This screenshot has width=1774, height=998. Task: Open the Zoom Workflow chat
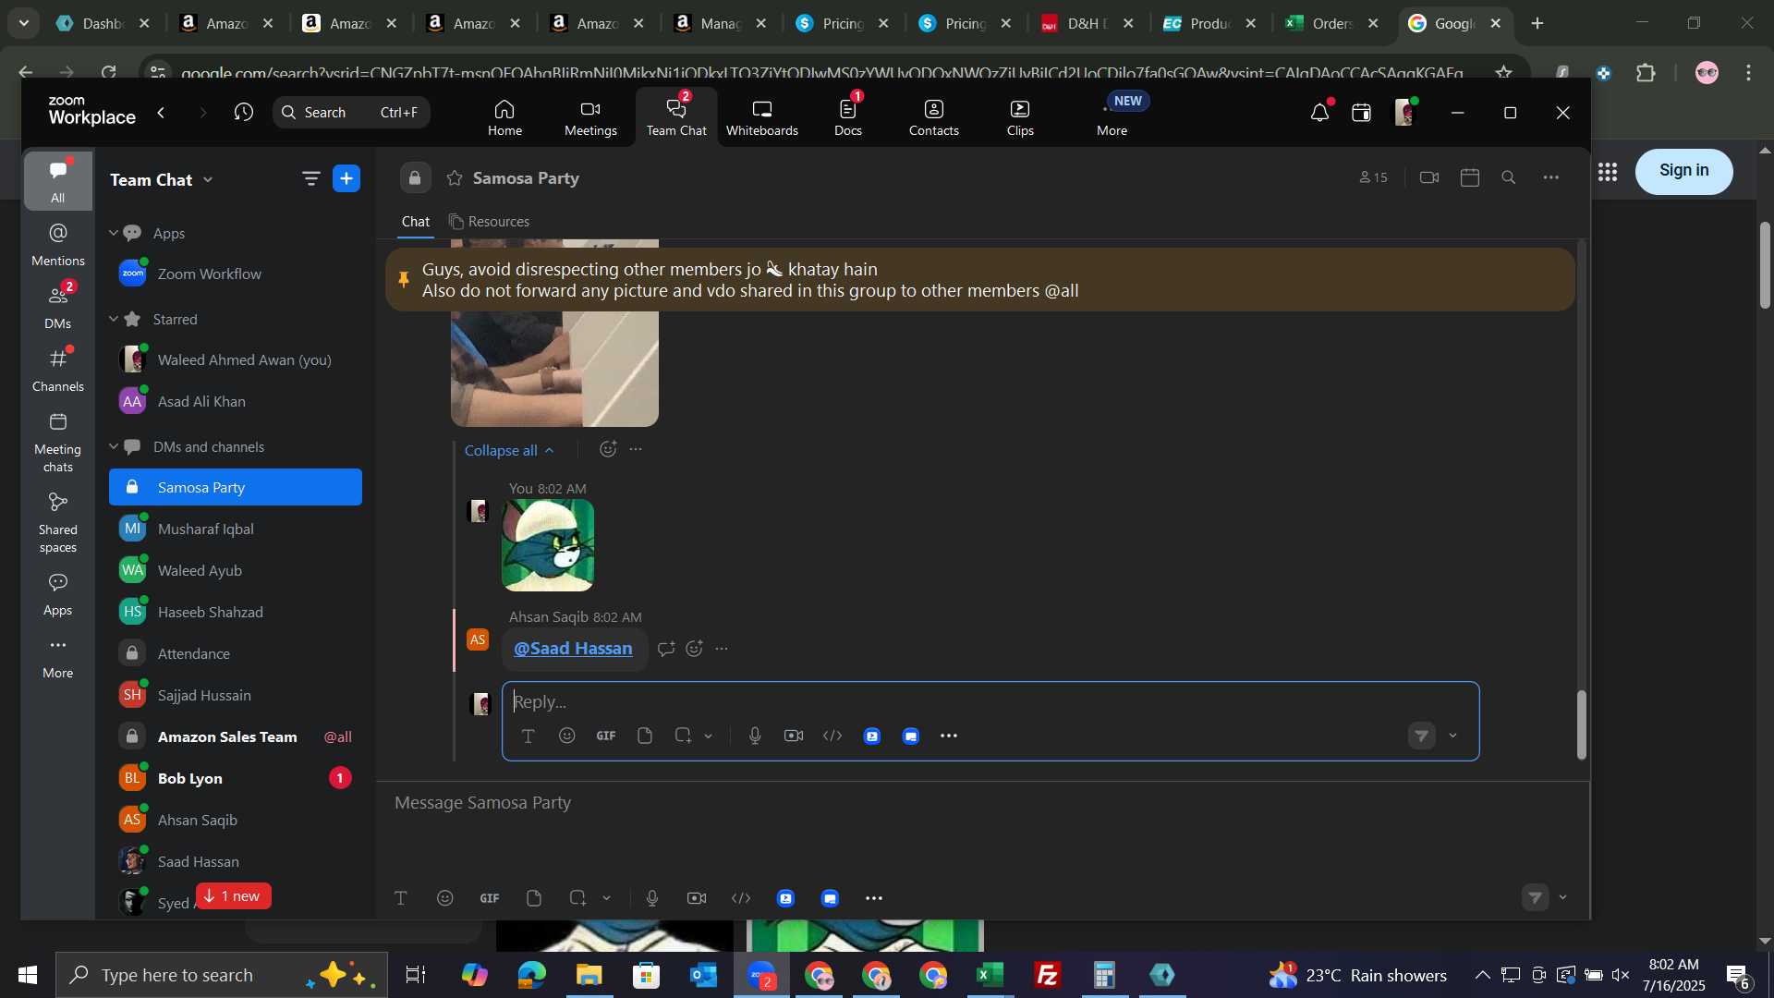[x=236, y=274]
